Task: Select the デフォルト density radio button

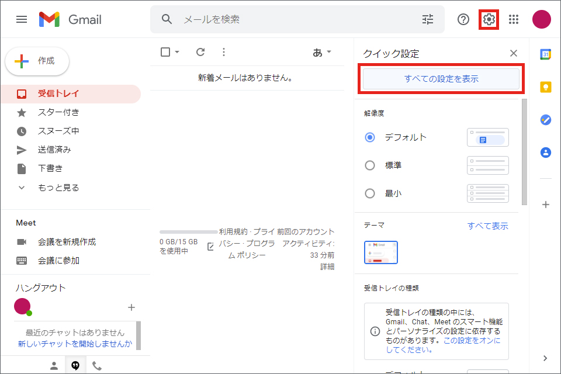Action: [x=369, y=137]
